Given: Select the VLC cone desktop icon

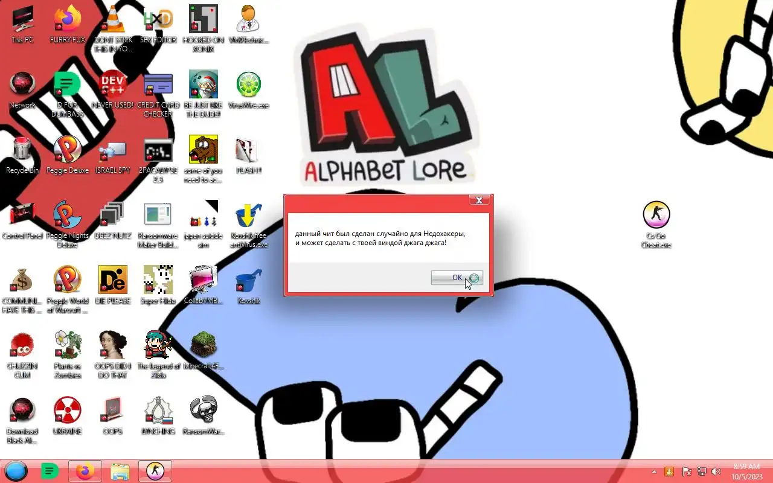Looking at the screenshot, I should pos(113,28).
